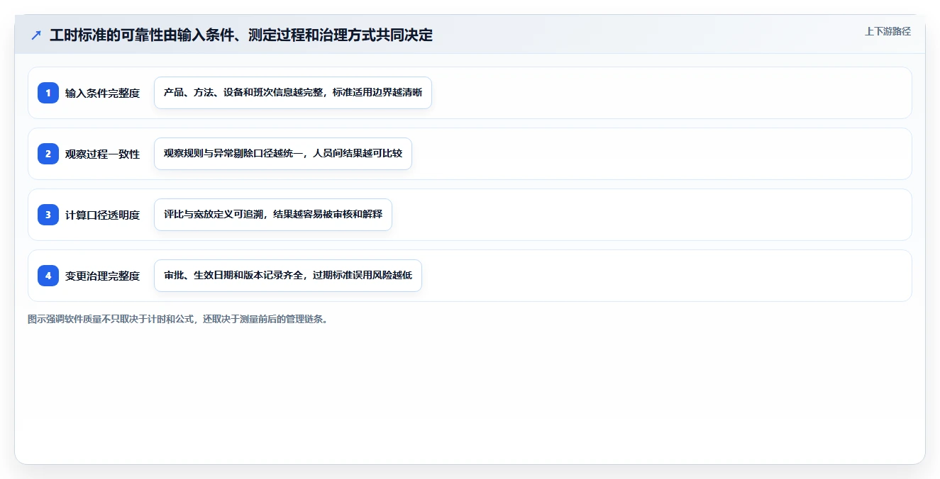Viewport: 940px width, 479px height.
Task: Click the title 工时标准的可靠性由输入条件
Action: 241,35
